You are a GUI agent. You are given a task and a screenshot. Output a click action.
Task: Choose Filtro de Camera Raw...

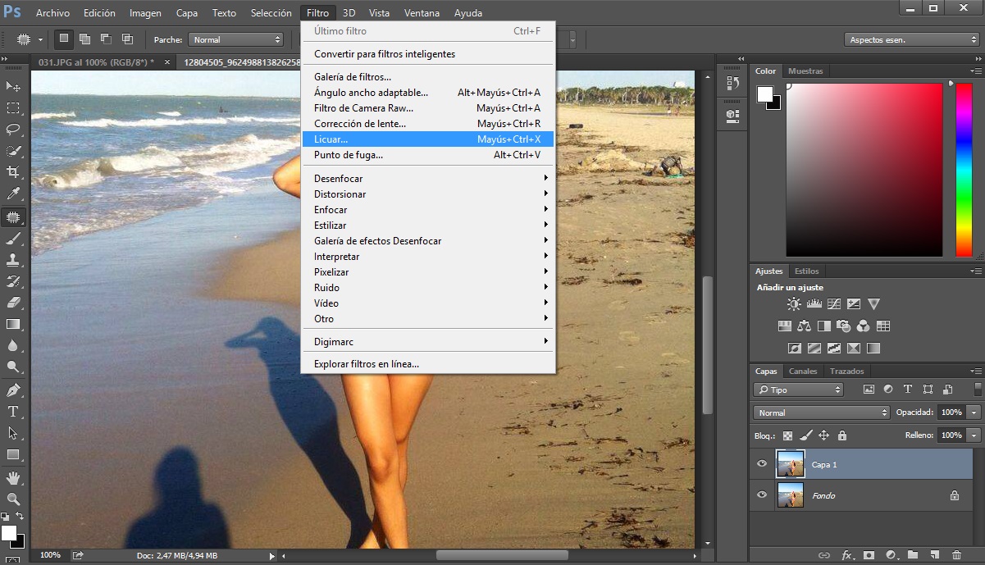point(428,108)
